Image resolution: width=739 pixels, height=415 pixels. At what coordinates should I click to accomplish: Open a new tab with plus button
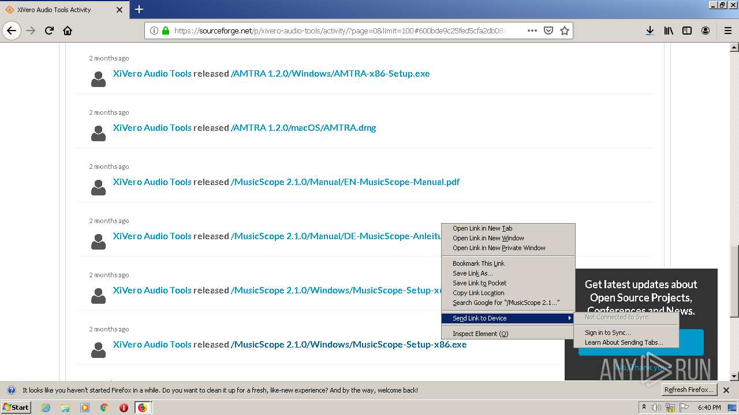(139, 9)
